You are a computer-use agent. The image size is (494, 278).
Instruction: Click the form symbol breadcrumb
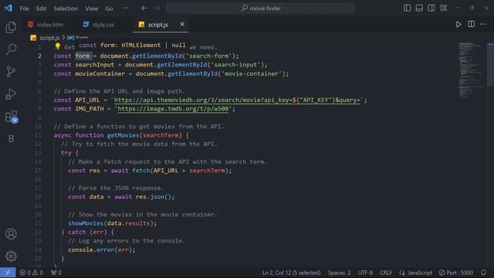coord(78,38)
